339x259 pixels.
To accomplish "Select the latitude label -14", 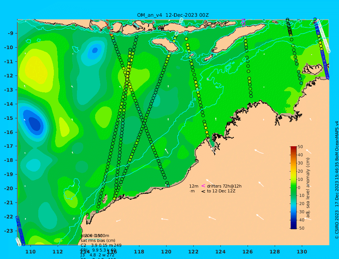I will [x=9, y=104].
